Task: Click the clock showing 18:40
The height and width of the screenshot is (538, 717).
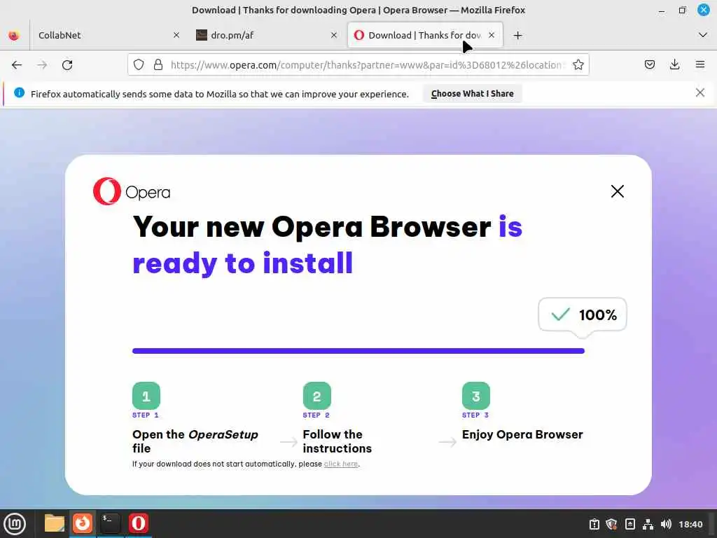Action: 690,524
